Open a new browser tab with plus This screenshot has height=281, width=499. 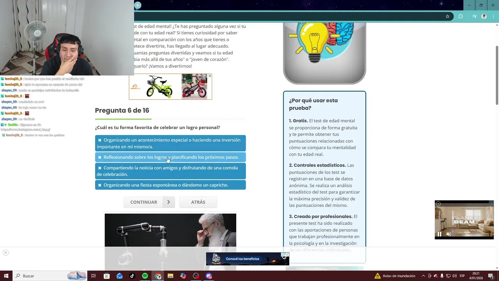pos(138,5)
